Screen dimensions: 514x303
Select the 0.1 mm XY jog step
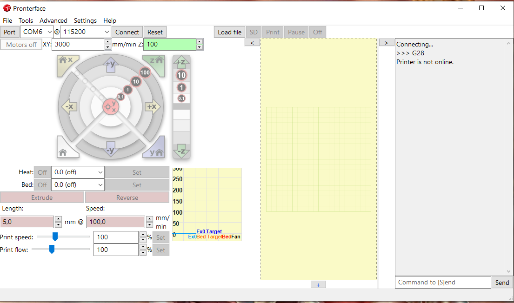[x=120, y=97]
